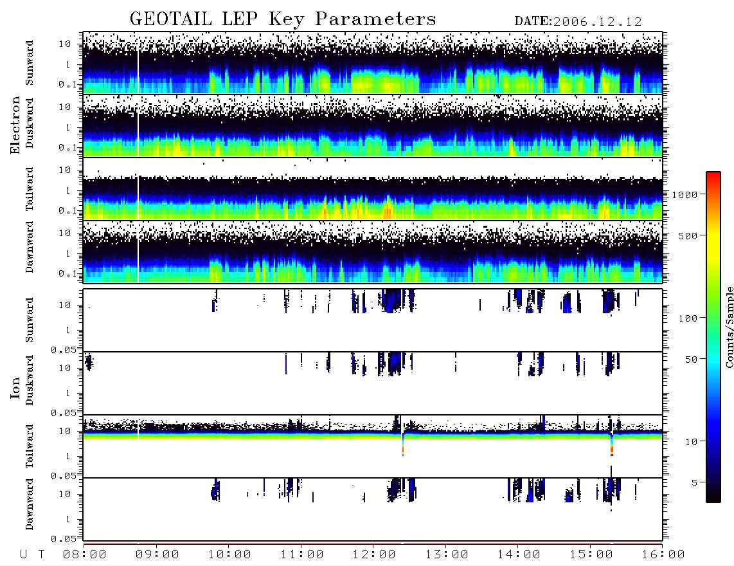This screenshot has height=566, width=734.
Task: Click the 14:00 time axis tick label
Action: (x=519, y=555)
